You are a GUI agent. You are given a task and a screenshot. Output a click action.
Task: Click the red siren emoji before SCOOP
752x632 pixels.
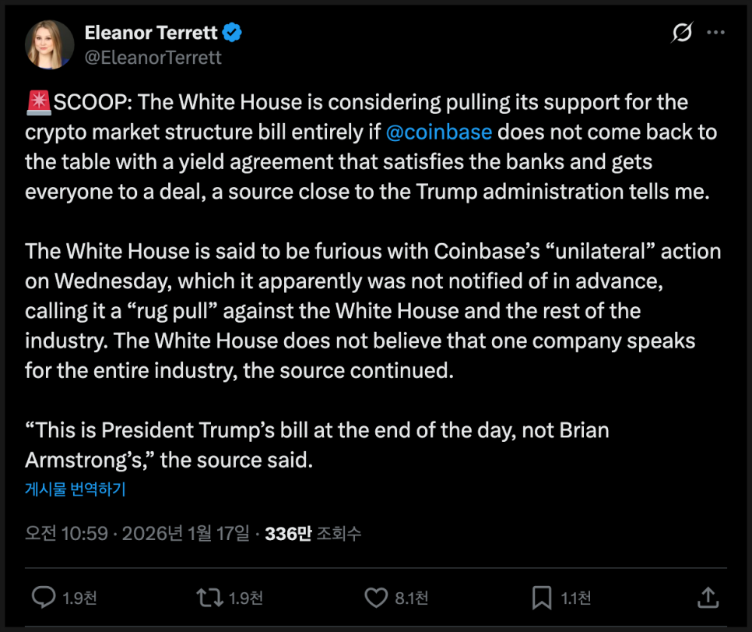coord(38,102)
